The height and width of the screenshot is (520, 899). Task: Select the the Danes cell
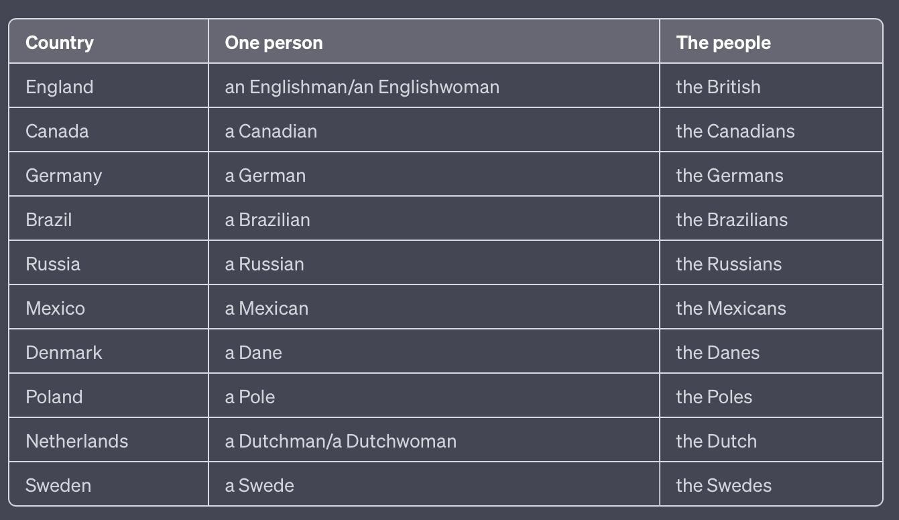point(771,352)
